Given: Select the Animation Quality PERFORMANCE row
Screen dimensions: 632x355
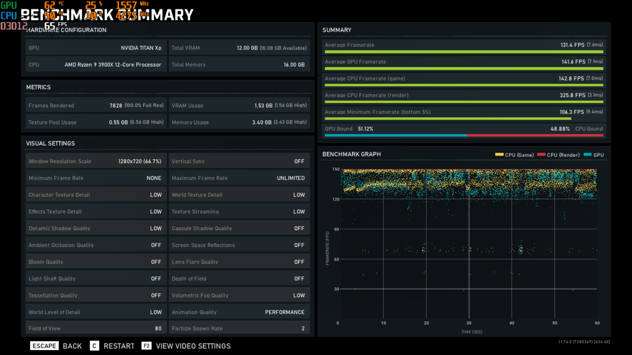Looking at the screenshot, I should click(x=239, y=312).
